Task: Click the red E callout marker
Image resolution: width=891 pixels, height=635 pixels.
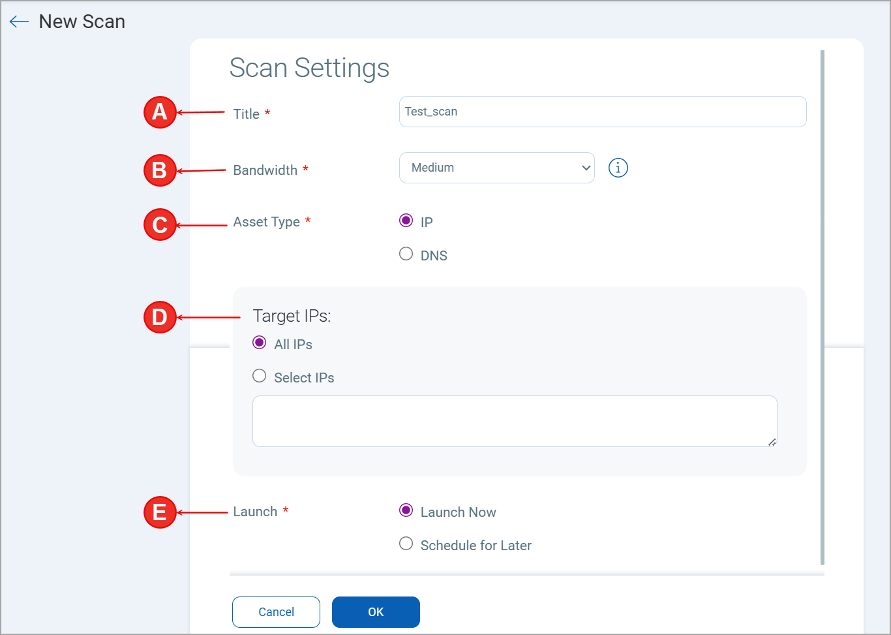Action: coord(160,512)
